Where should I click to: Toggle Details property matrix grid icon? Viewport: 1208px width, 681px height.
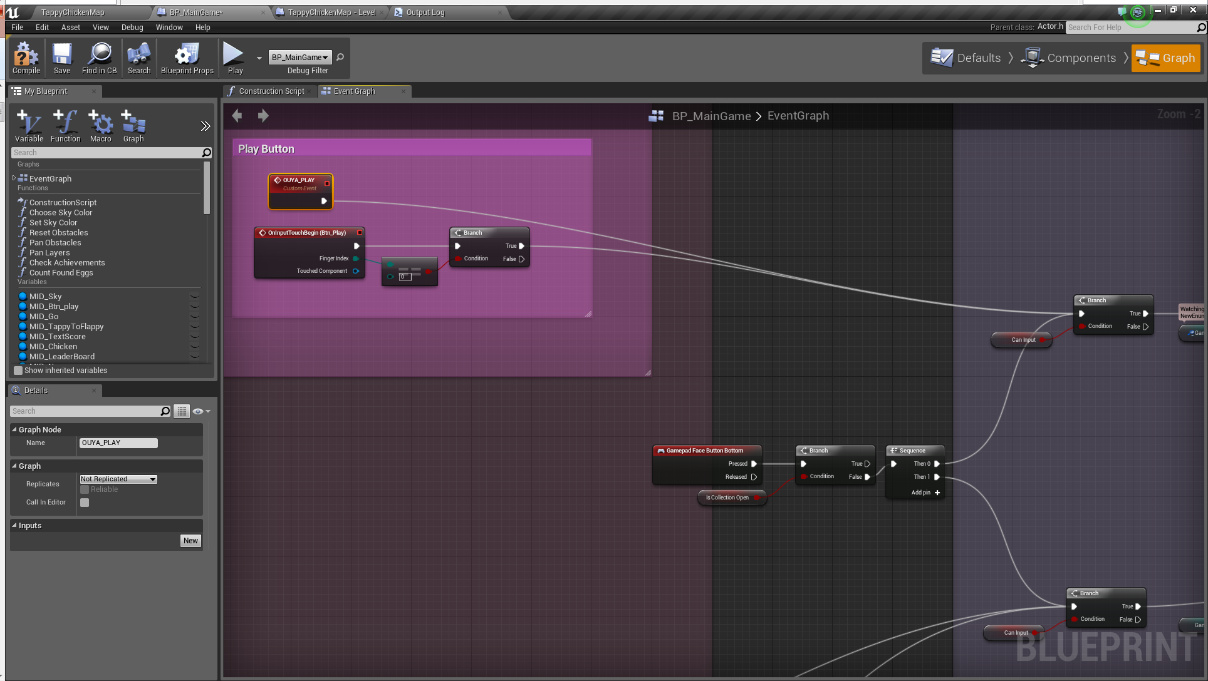click(x=182, y=411)
